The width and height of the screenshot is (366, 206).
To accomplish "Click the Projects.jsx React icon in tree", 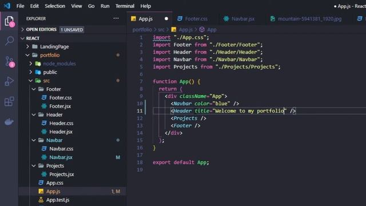I will [x=44, y=174].
